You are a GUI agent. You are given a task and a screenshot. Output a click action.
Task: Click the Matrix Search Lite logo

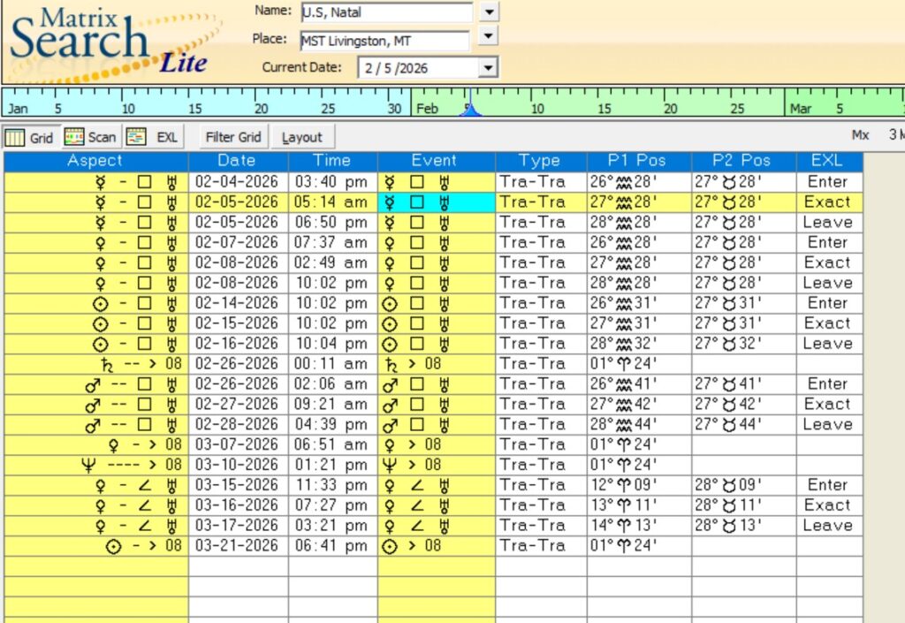(110, 42)
